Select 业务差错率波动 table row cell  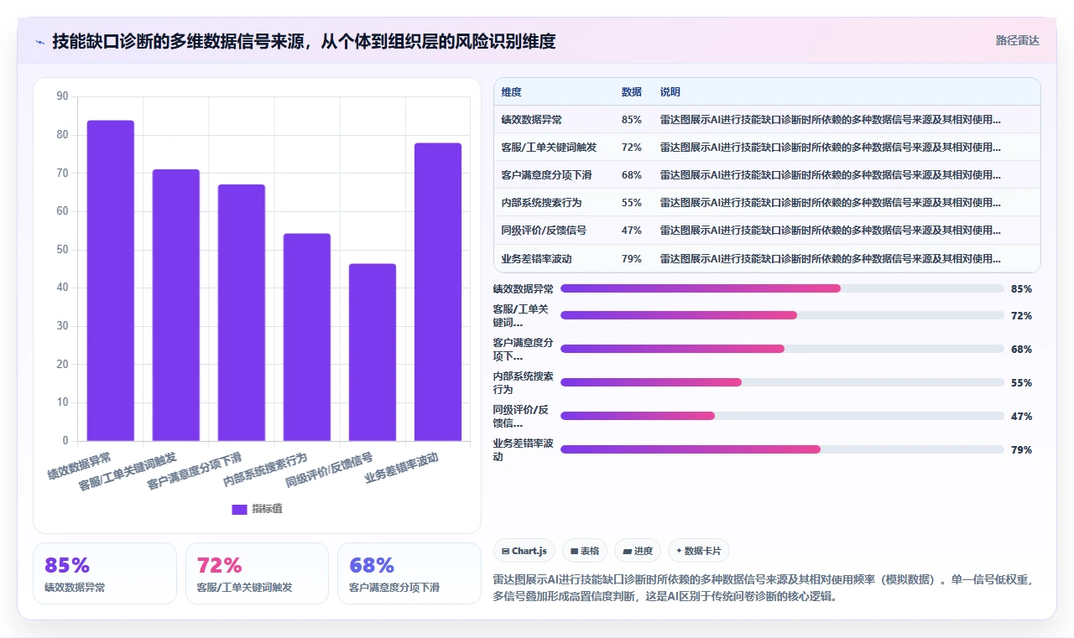click(x=536, y=259)
